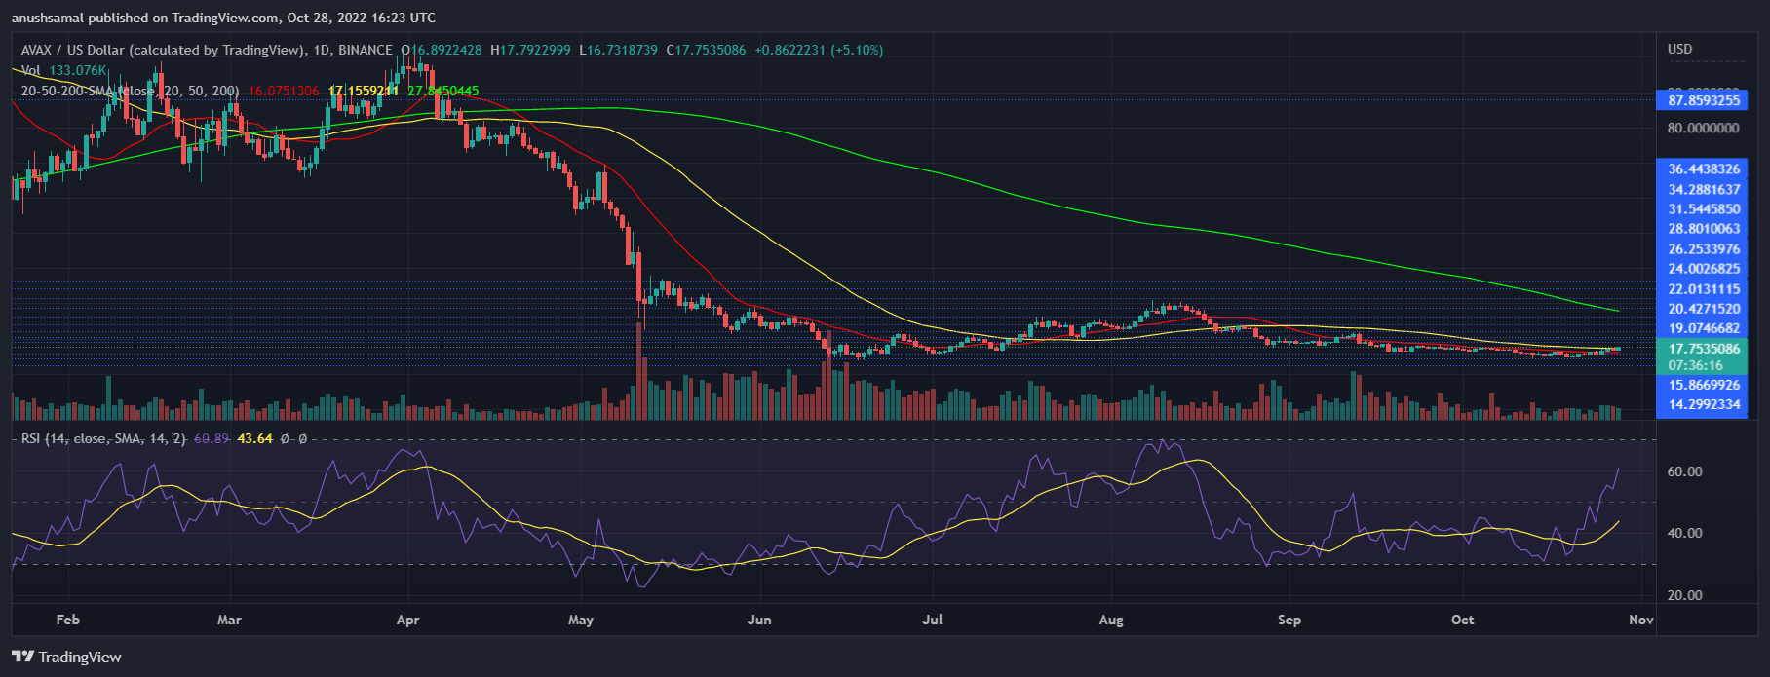This screenshot has width=1770, height=677.
Task: Click the Aug label on the time axis
Action: [x=1110, y=620]
